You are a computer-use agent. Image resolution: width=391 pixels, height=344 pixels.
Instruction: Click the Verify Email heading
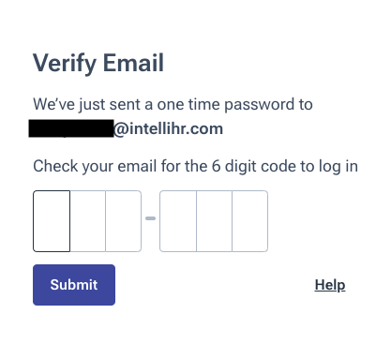click(x=98, y=63)
